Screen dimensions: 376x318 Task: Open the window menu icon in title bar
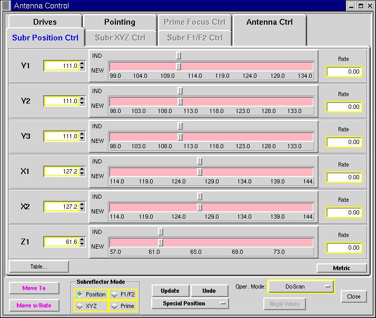(x=6, y=5)
